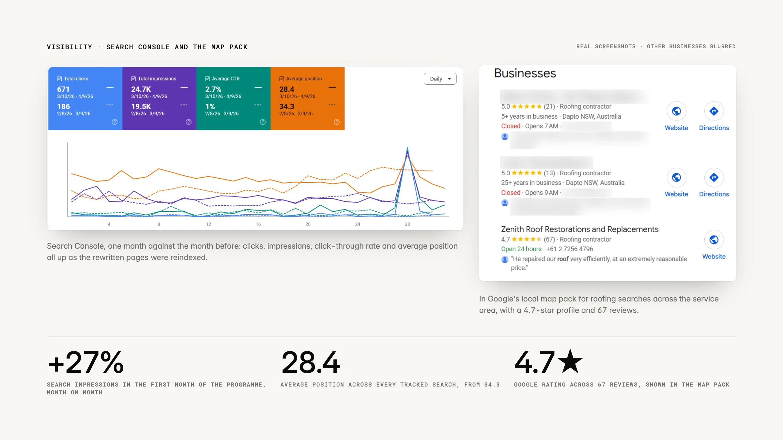Click the 19.5K previous impressions value

pos(141,107)
